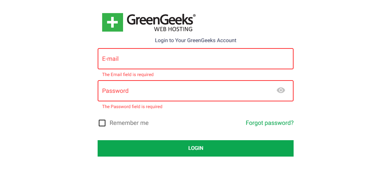The width and height of the screenshot is (383, 170).
Task: Focus the Password input field
Action: click(187, 91)
